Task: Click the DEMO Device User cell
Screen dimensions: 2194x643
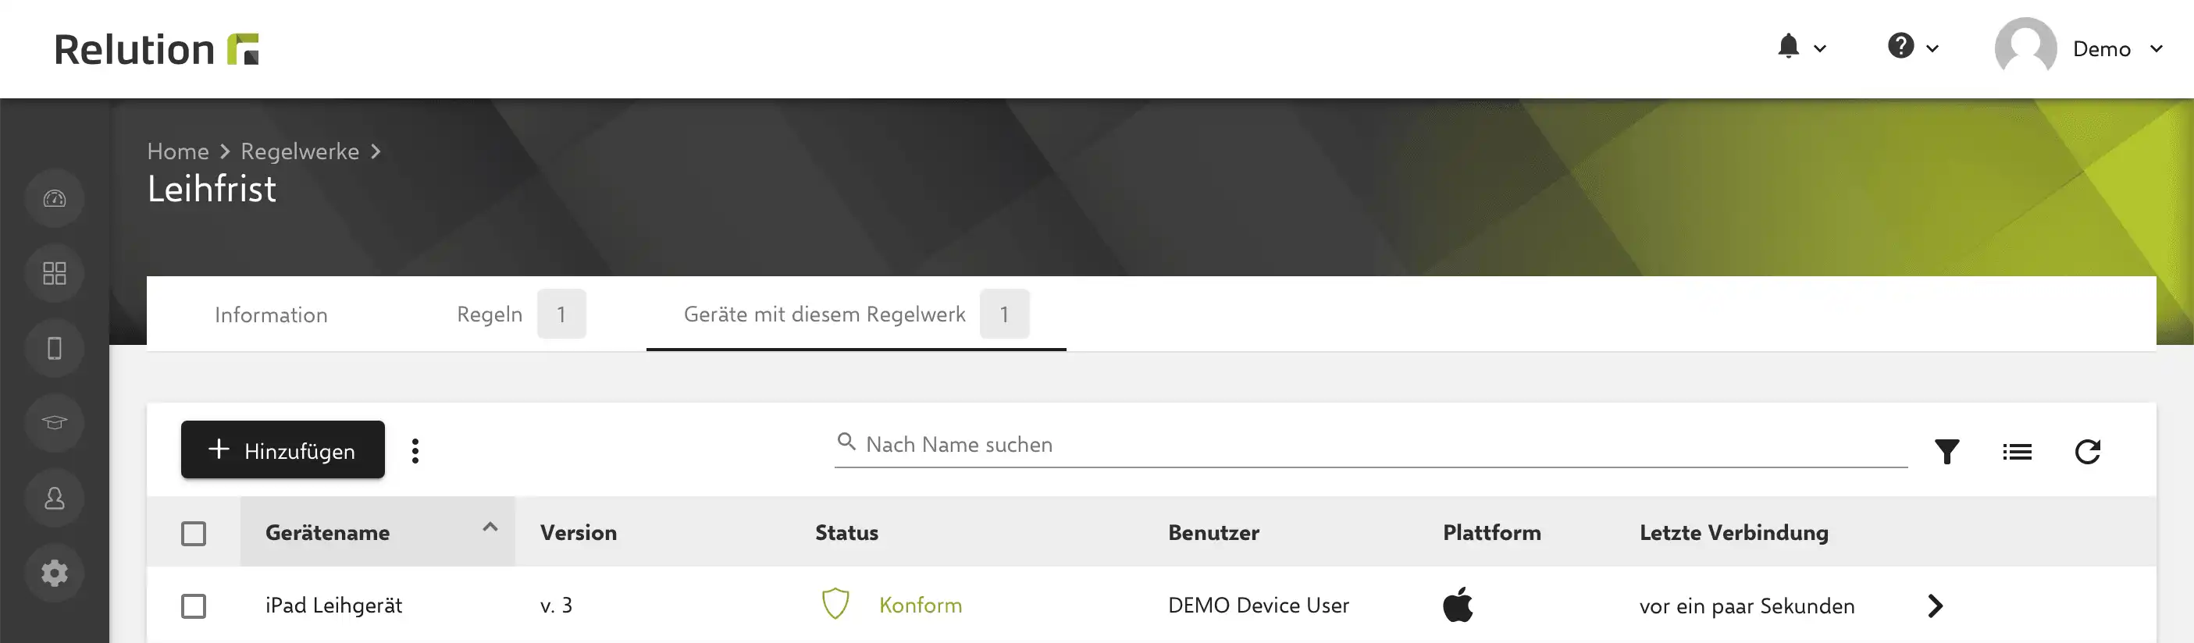Action: pos(1259,606)
